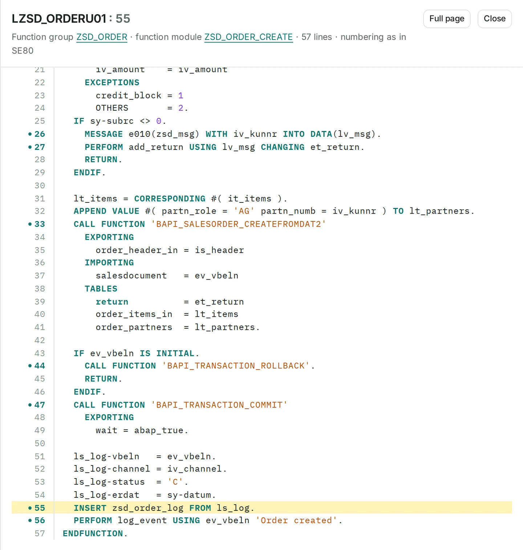Close the source code panel
The height and width of the screenshot is (550, 523).
pos(495,19)
